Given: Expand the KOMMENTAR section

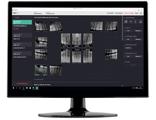Looking at the screenshot, I should coord(35,79).
